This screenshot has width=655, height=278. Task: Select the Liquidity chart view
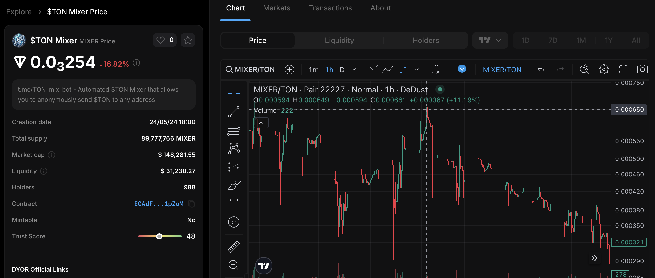point(339,40)
